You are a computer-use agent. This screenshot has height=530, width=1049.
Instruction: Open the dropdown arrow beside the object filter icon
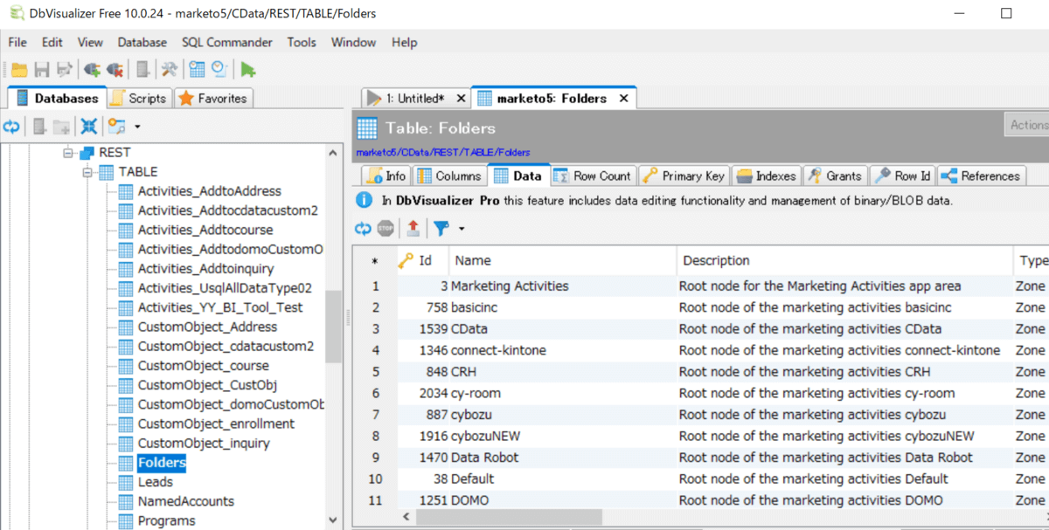137,127
